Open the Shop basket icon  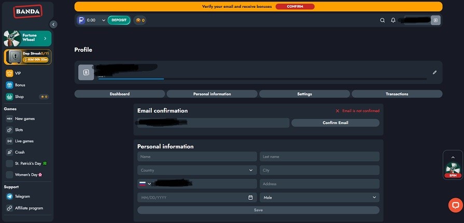[x=9, y=96]
